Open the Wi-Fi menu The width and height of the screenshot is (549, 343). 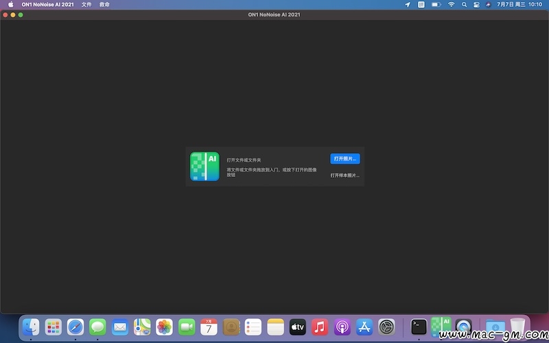click(x=452, y=5)
